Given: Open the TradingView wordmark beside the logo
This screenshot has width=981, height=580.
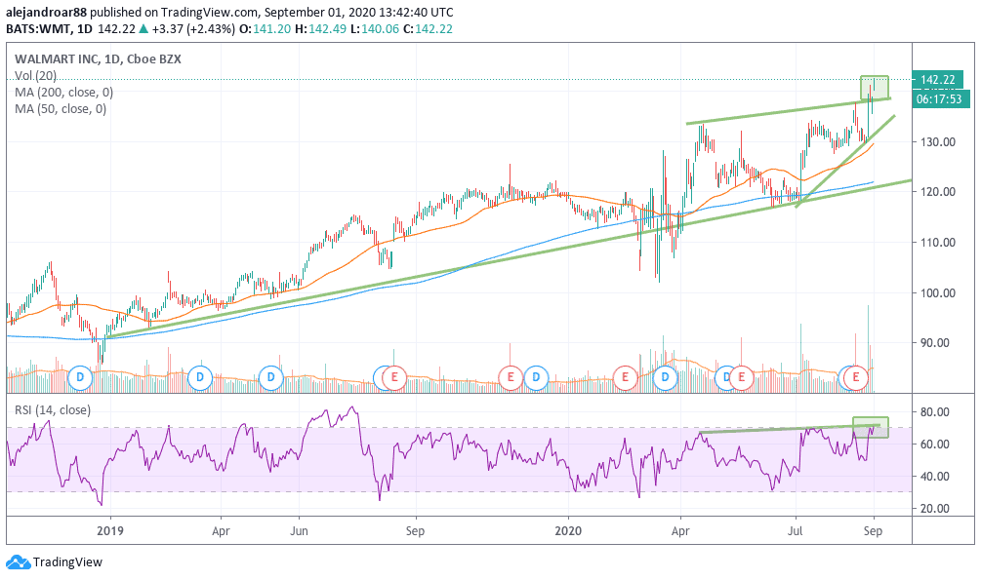Looking at the screenshot, I should [67, 561].
